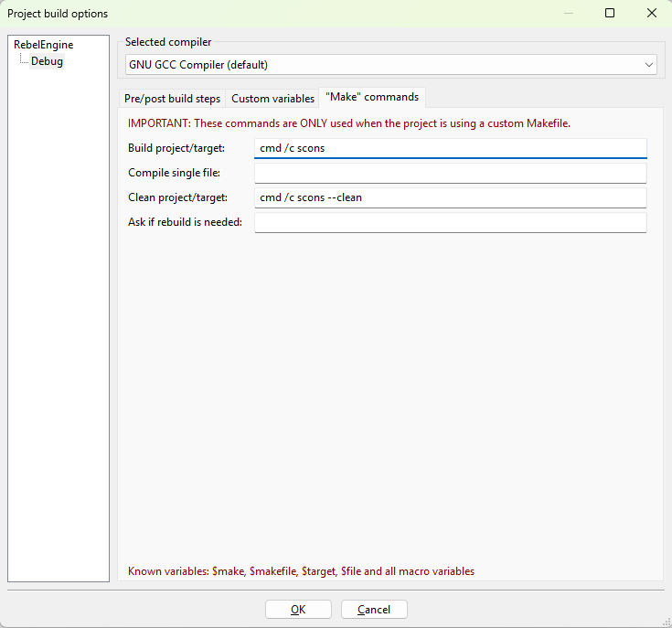The image size is (672, 628).
Task: Close the Project build options dialog
Action: pos(651,14)
